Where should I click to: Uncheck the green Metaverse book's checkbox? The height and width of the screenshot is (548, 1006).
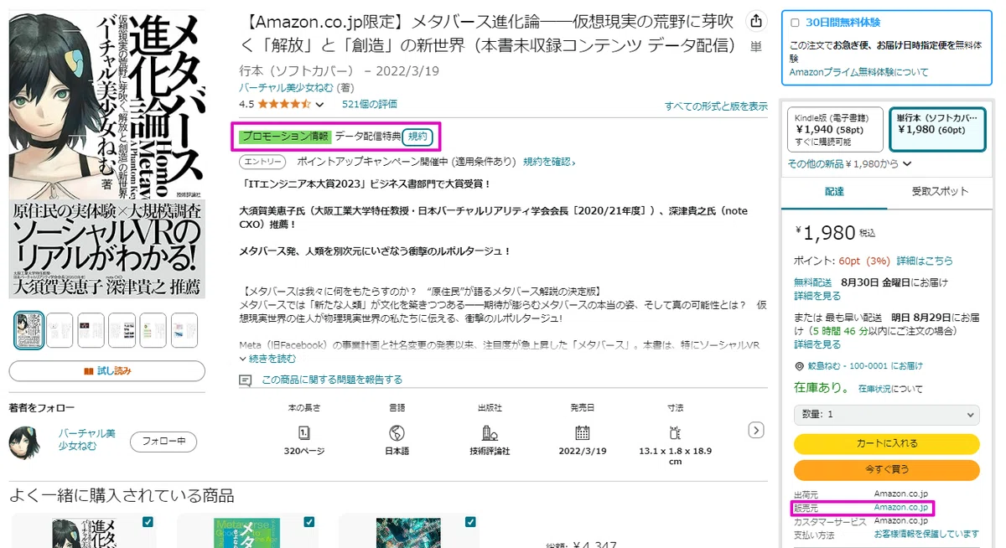(x=309, y=521)
